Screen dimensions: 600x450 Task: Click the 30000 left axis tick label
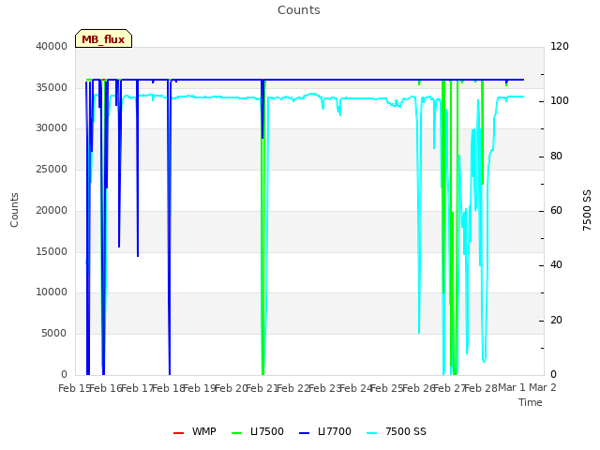point(52,127)
